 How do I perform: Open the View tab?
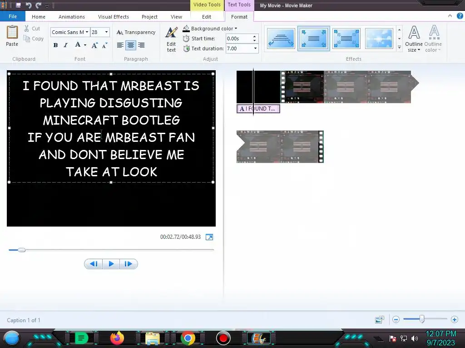click(176, 17)
